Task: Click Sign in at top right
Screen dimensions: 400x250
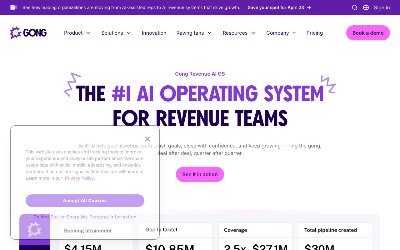Action: 382,7
